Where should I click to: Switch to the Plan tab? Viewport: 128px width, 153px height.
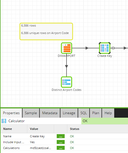coord(96,113)
